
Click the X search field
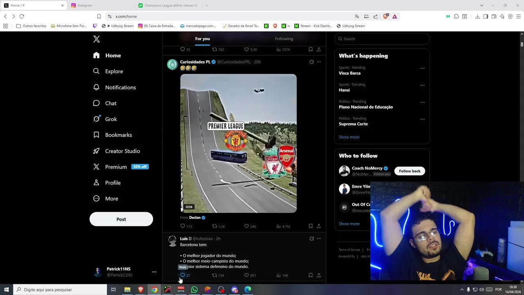[x=382, y=39]
